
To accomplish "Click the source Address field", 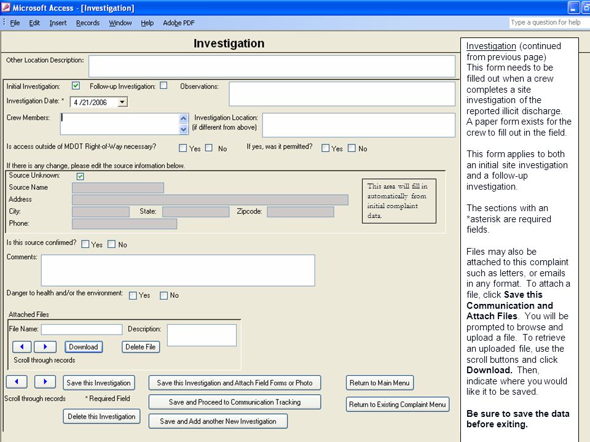I will pos(210,200).
